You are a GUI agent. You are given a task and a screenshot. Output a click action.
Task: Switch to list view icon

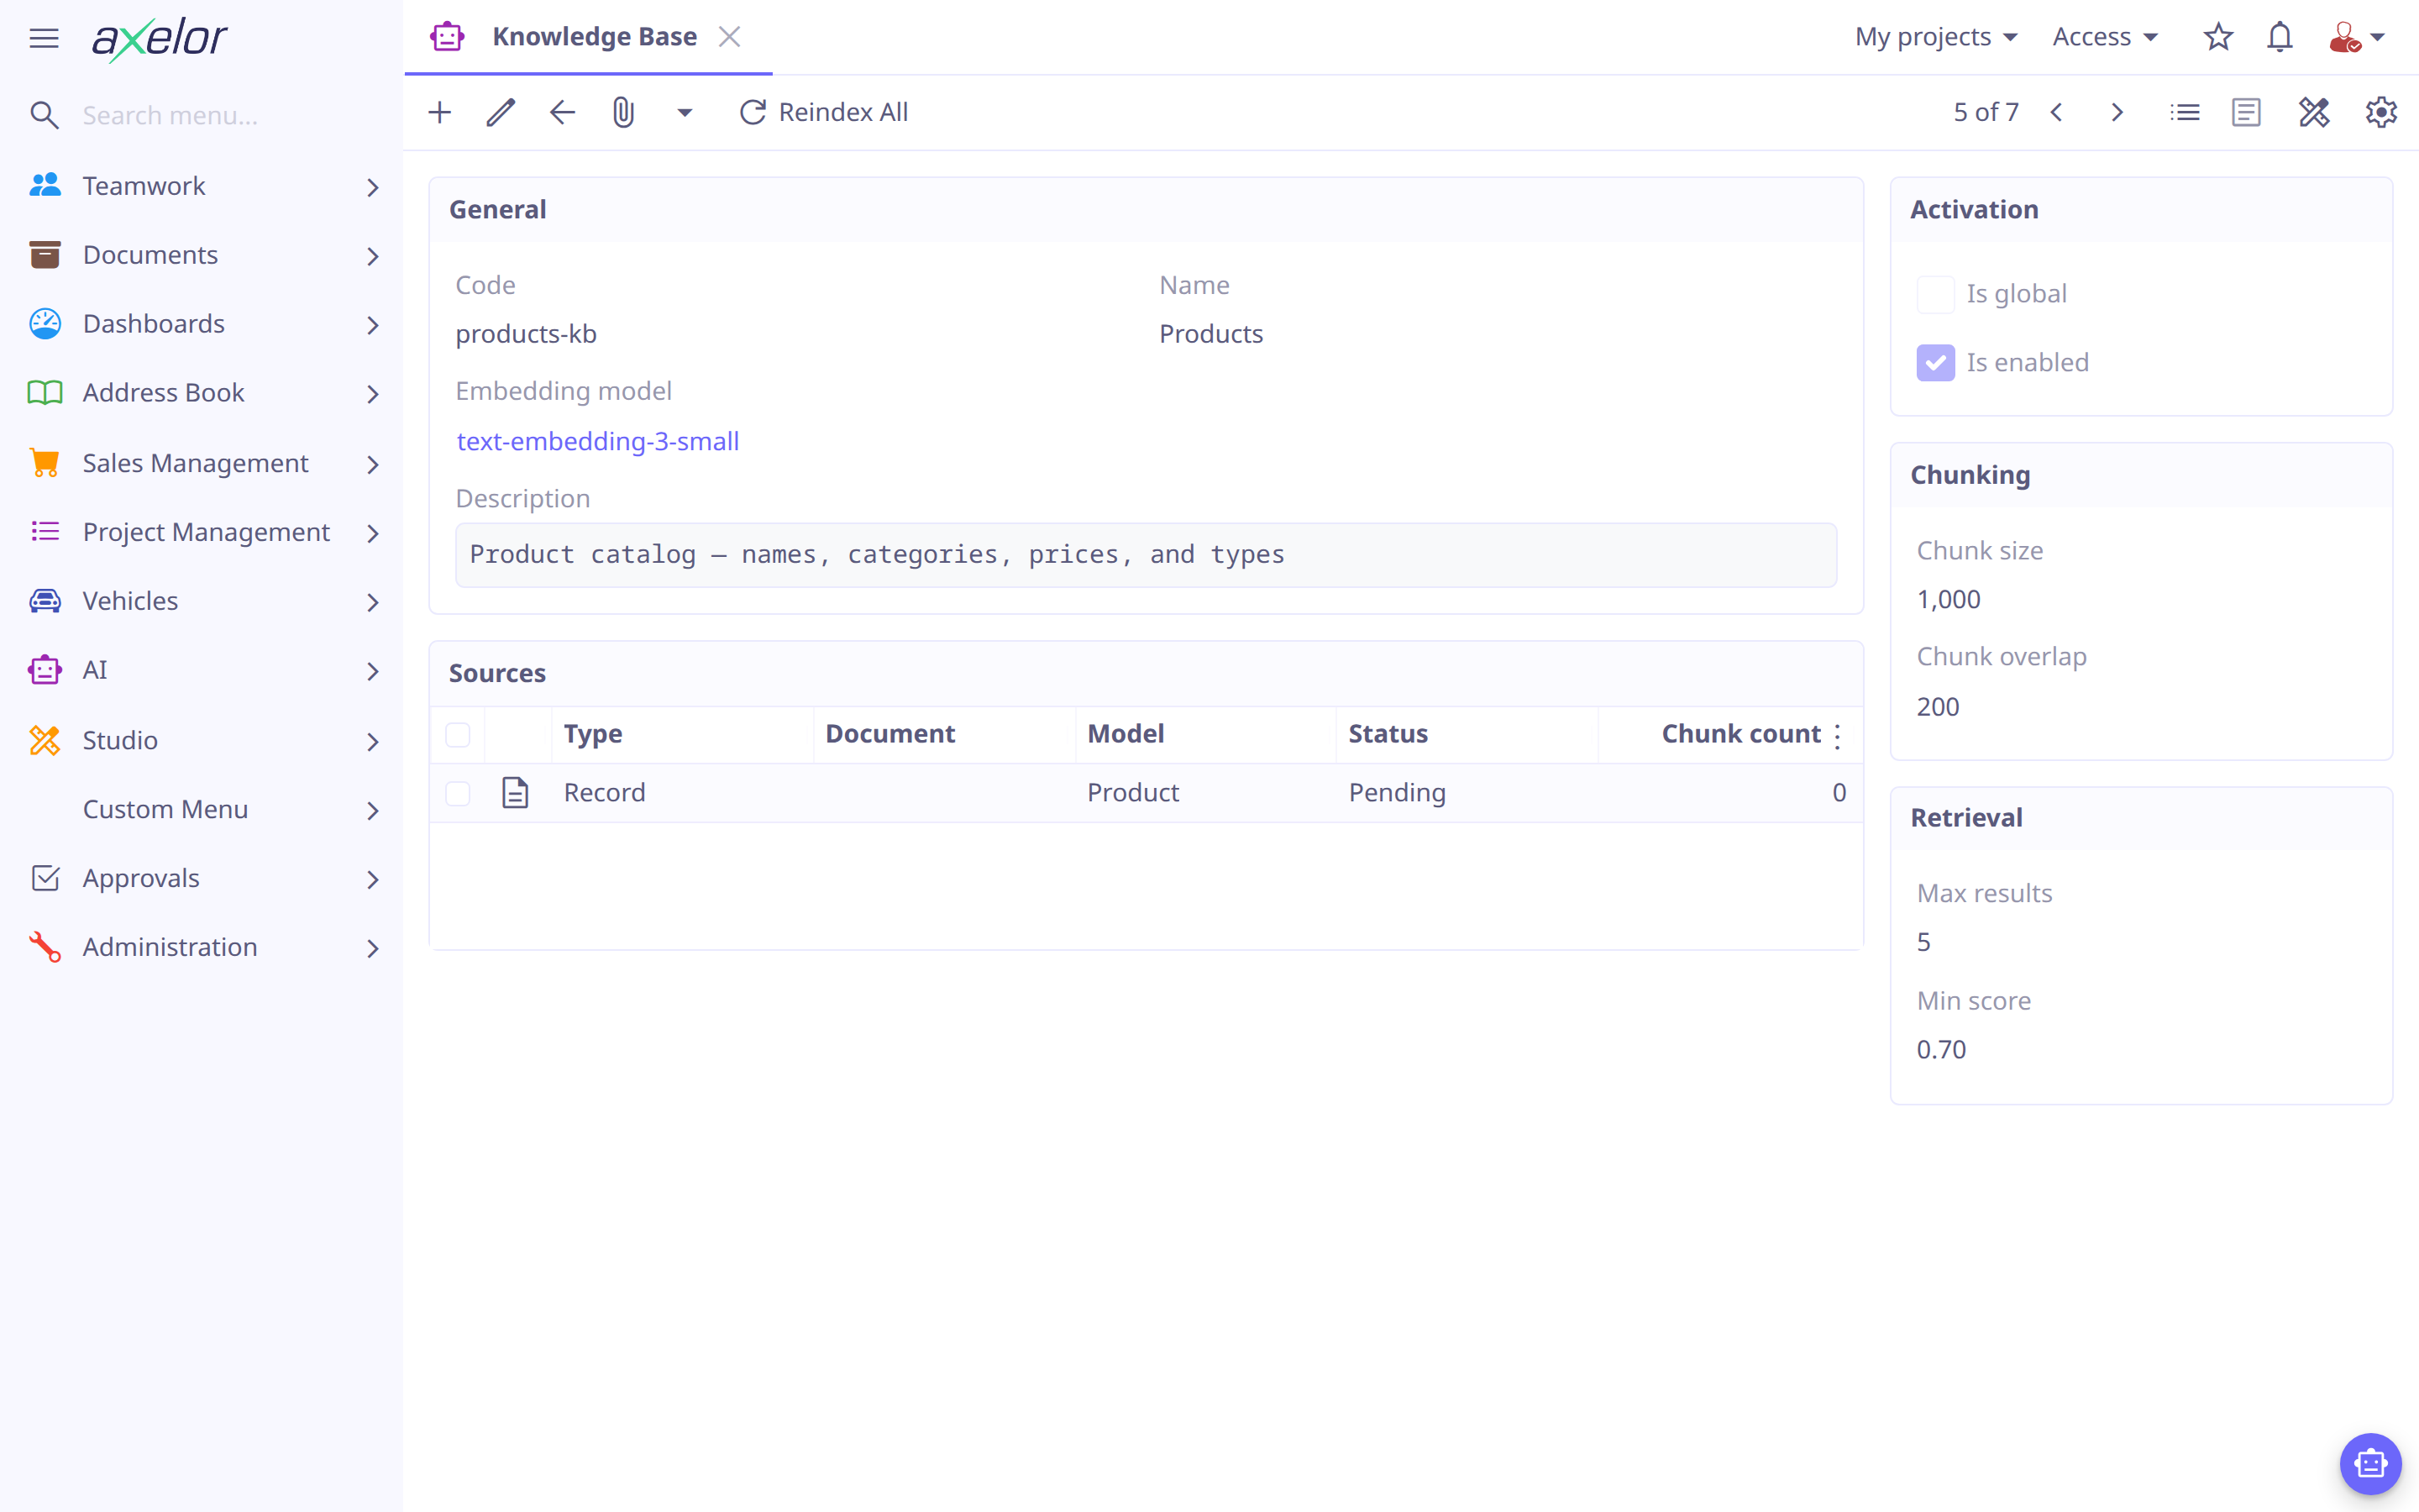[x=2185, y=112]
